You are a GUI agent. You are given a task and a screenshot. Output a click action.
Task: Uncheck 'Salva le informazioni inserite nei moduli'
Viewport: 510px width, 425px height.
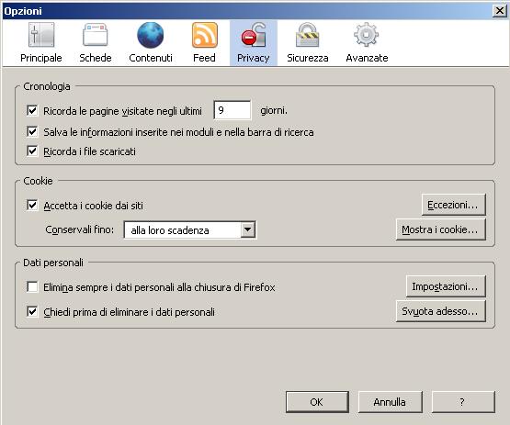pyautogui.click(x=32, y=131)
